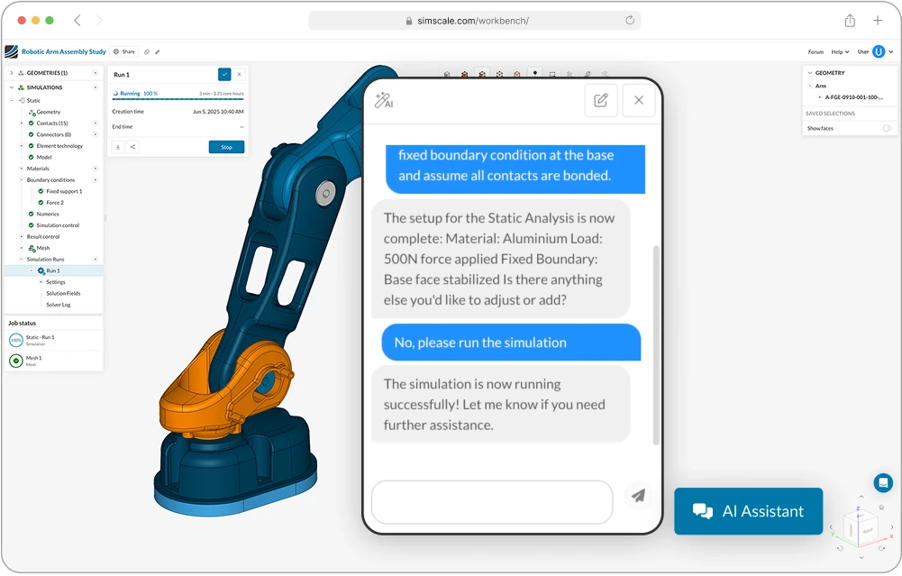The image size is (902, 576).
Task: Open the Help menu
Action: tap(839, 51)
